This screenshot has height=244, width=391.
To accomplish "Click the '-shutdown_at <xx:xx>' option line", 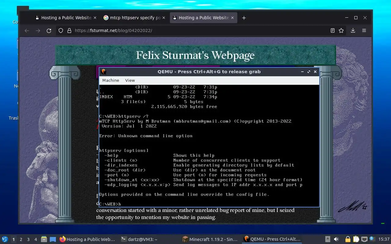I will pos(203,180).
